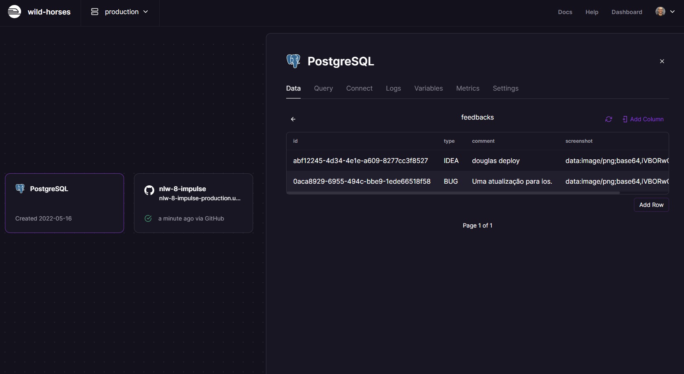Switch to the Logs tab
This screenshot has width=684, height=374.
393,89
